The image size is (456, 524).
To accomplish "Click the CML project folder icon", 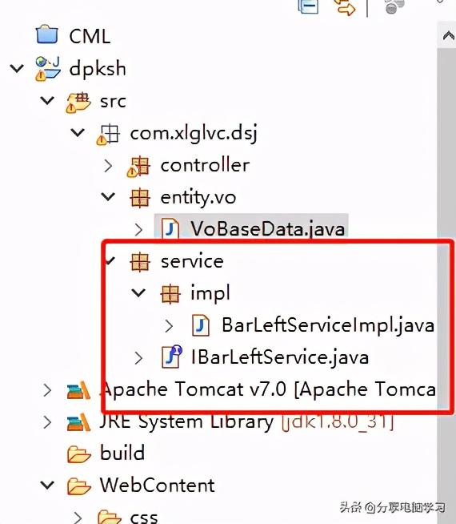I will pos(47,34).
